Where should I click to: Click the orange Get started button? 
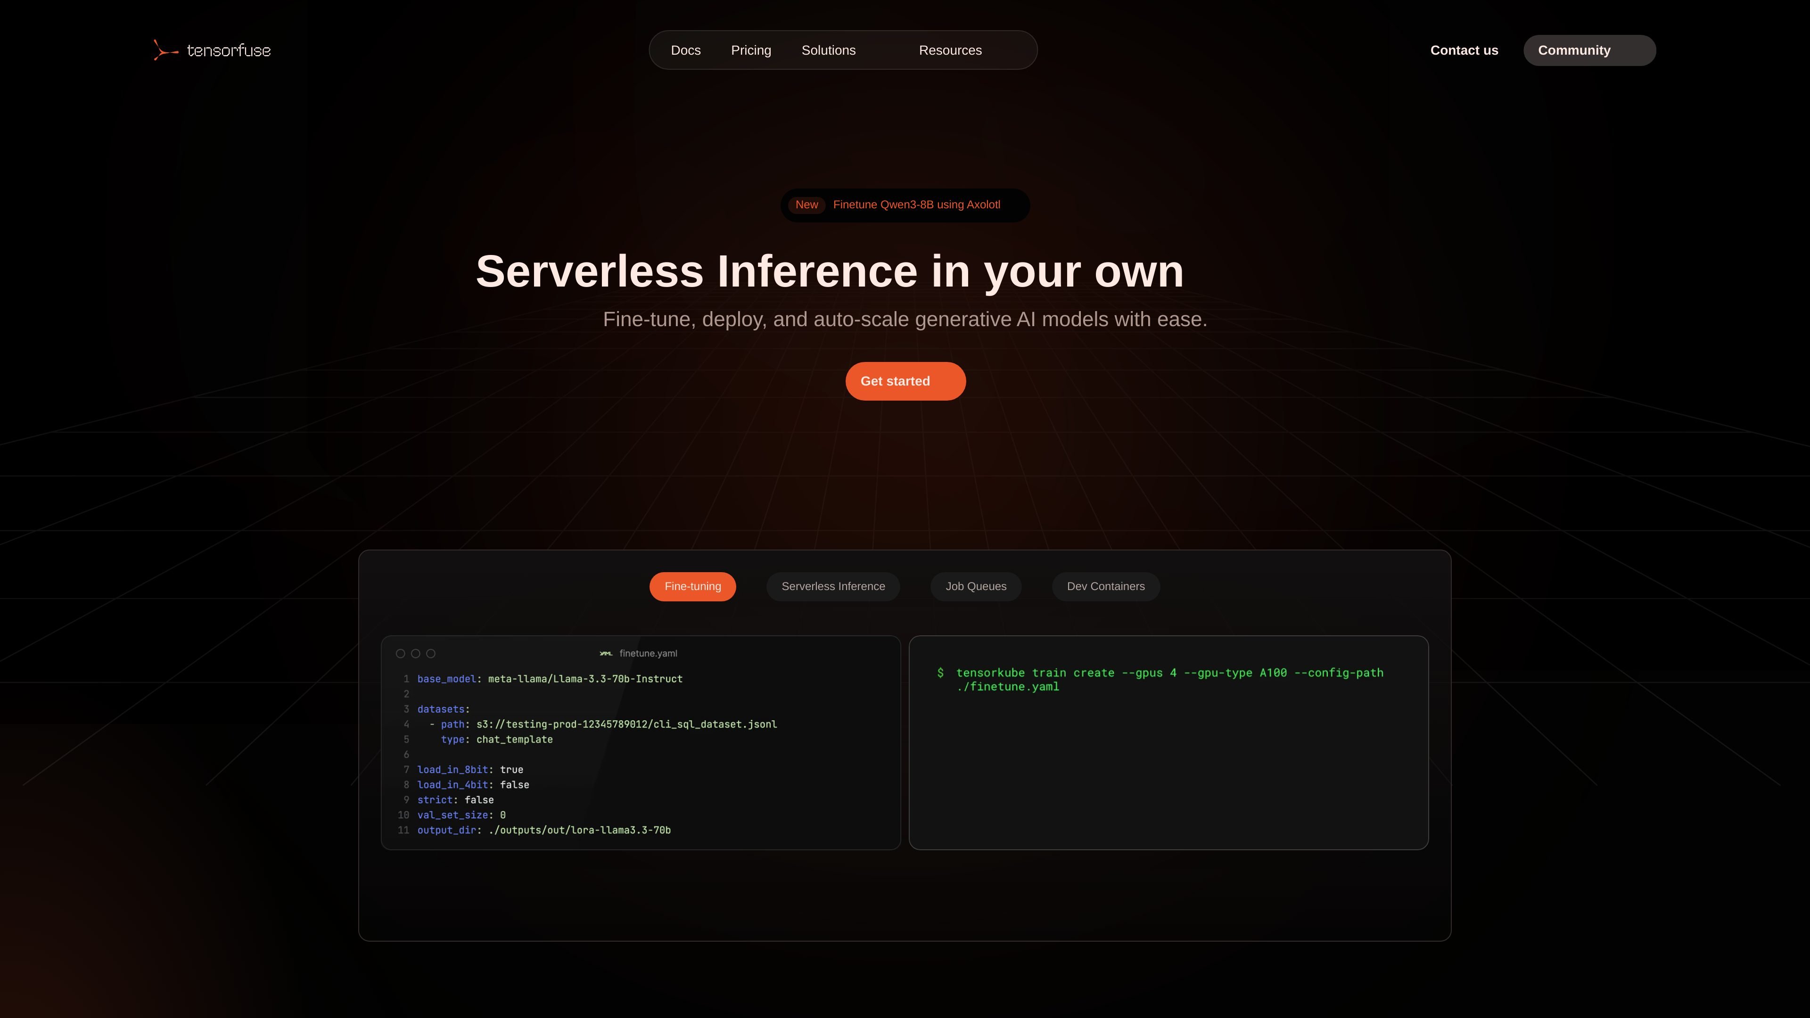pyautogui.click(x=905, y=381)
